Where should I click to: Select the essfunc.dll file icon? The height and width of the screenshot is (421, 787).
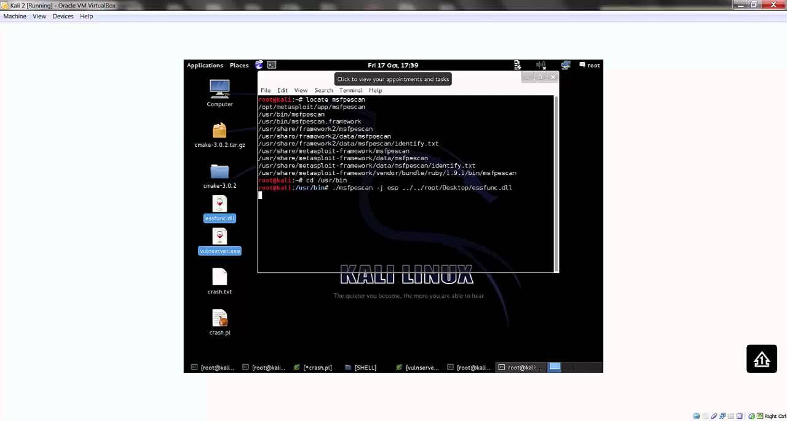tap(219, 209)
